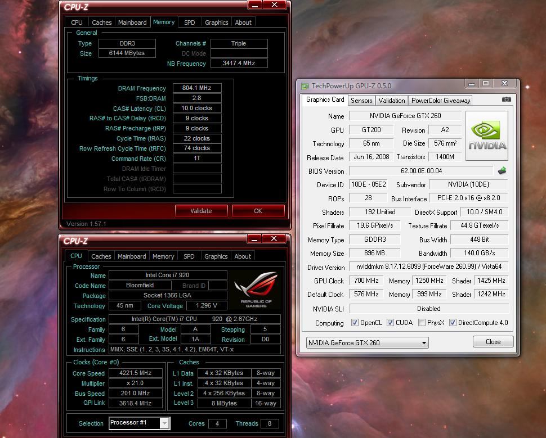This screenshot has width=546, height=438.
Task: Open the SPD tab in the bottom CPU-Z window
Action: point(189,256)
